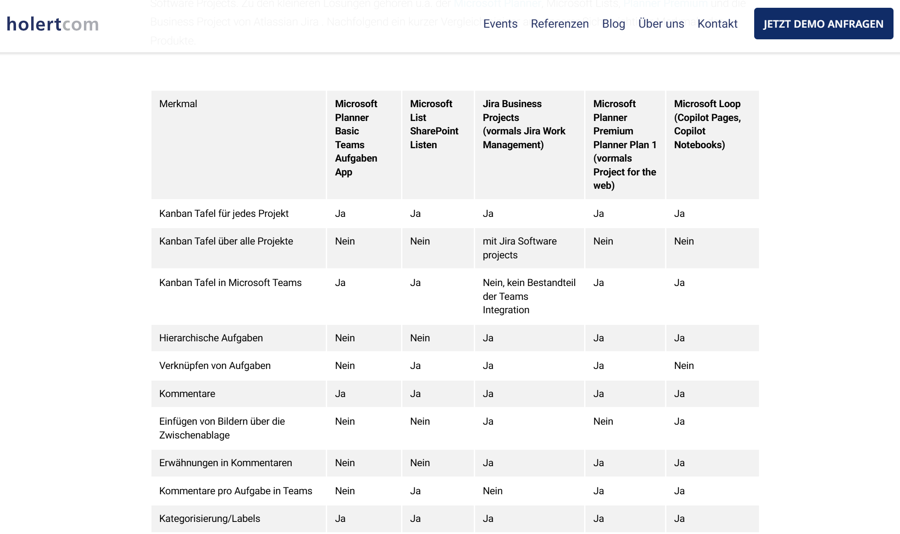Open the Über uns page
Screen dimensions: 900x534
coord(661,24)
